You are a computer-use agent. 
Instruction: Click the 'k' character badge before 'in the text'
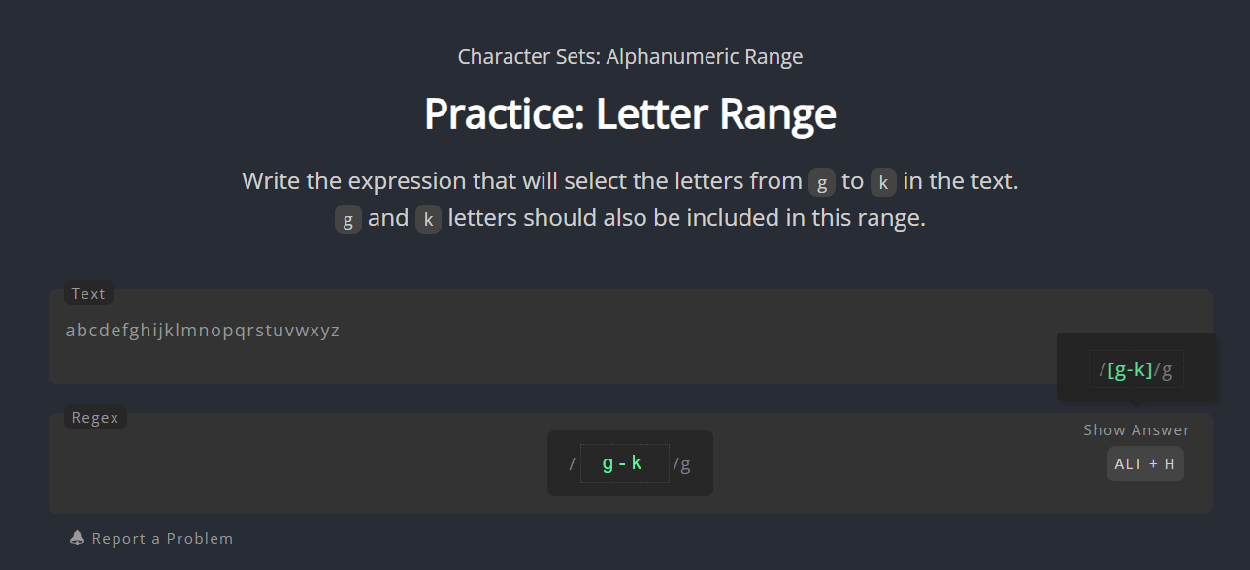click(x=881, y=182)
